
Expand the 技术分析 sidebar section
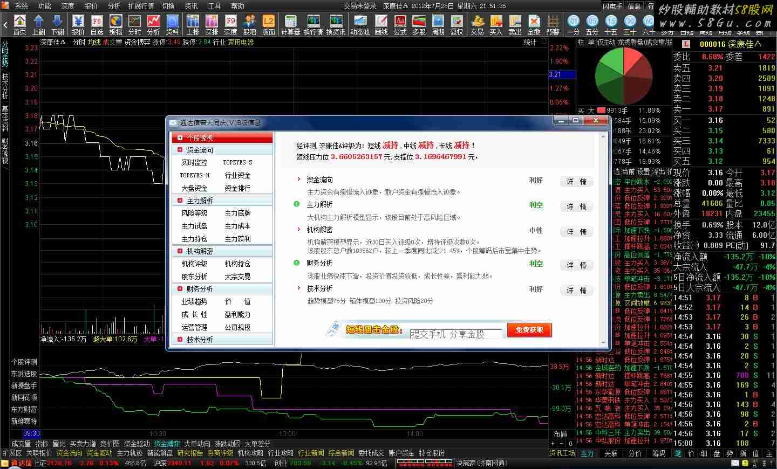click(180, 340)
